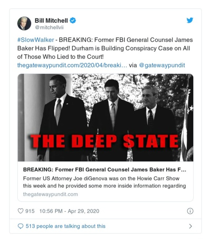This screenshot has height=246, width=211.
Task: Open the #SlowWalker hashtag
Action: (36, 40)
